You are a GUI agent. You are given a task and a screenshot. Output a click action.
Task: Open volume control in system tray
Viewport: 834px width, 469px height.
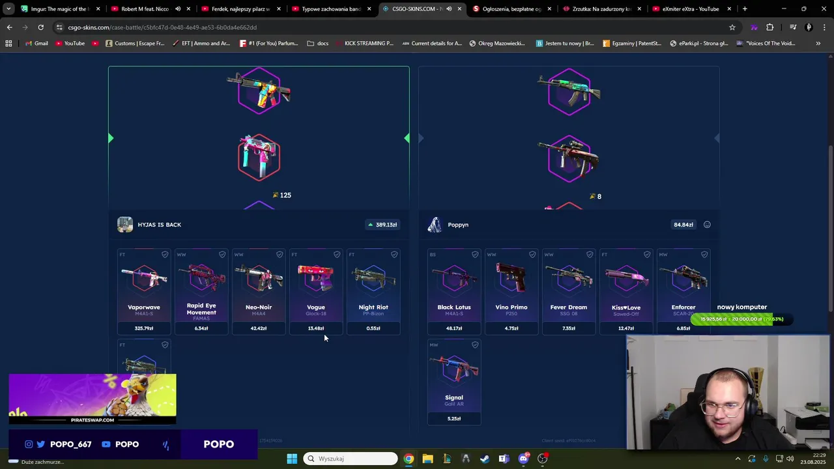tap(790, 459)
